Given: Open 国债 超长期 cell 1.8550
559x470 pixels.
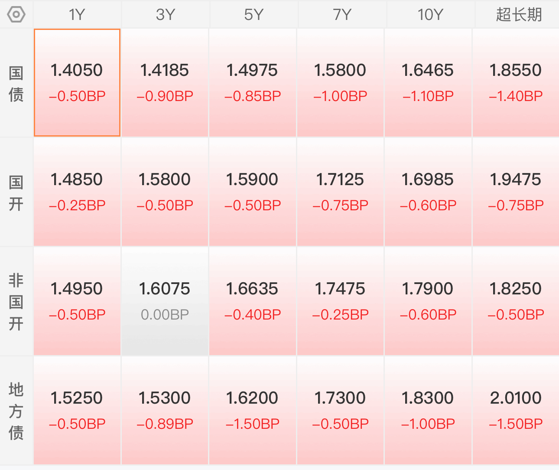Looking at the screenshot, I should tap(516, 83).
